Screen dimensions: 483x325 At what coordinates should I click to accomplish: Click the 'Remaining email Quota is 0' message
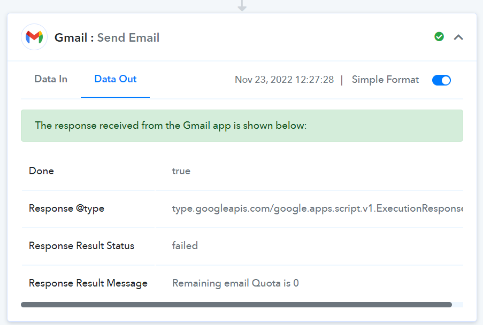coord(235,283)
